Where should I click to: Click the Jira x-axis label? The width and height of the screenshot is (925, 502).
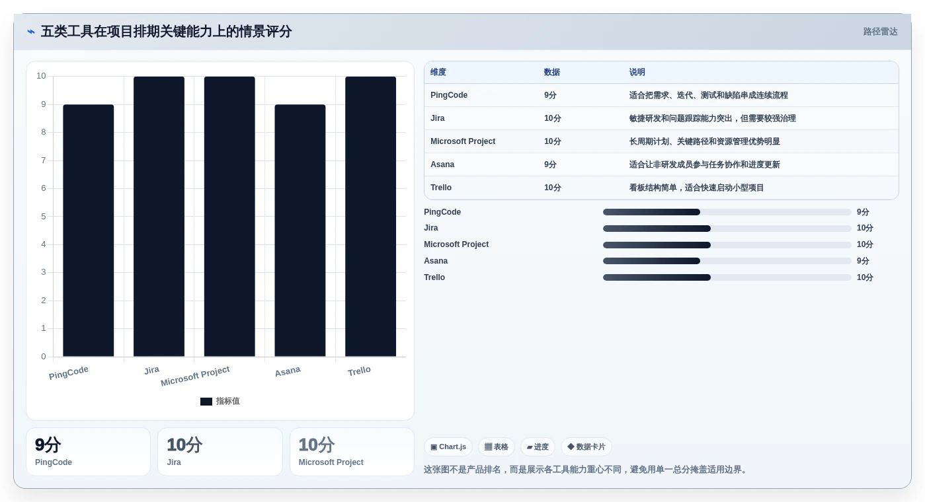tap(151, 371)
